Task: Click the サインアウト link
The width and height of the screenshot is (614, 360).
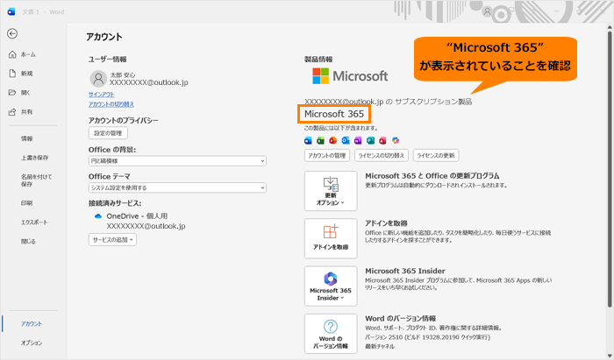Action: tap(102, 95)
